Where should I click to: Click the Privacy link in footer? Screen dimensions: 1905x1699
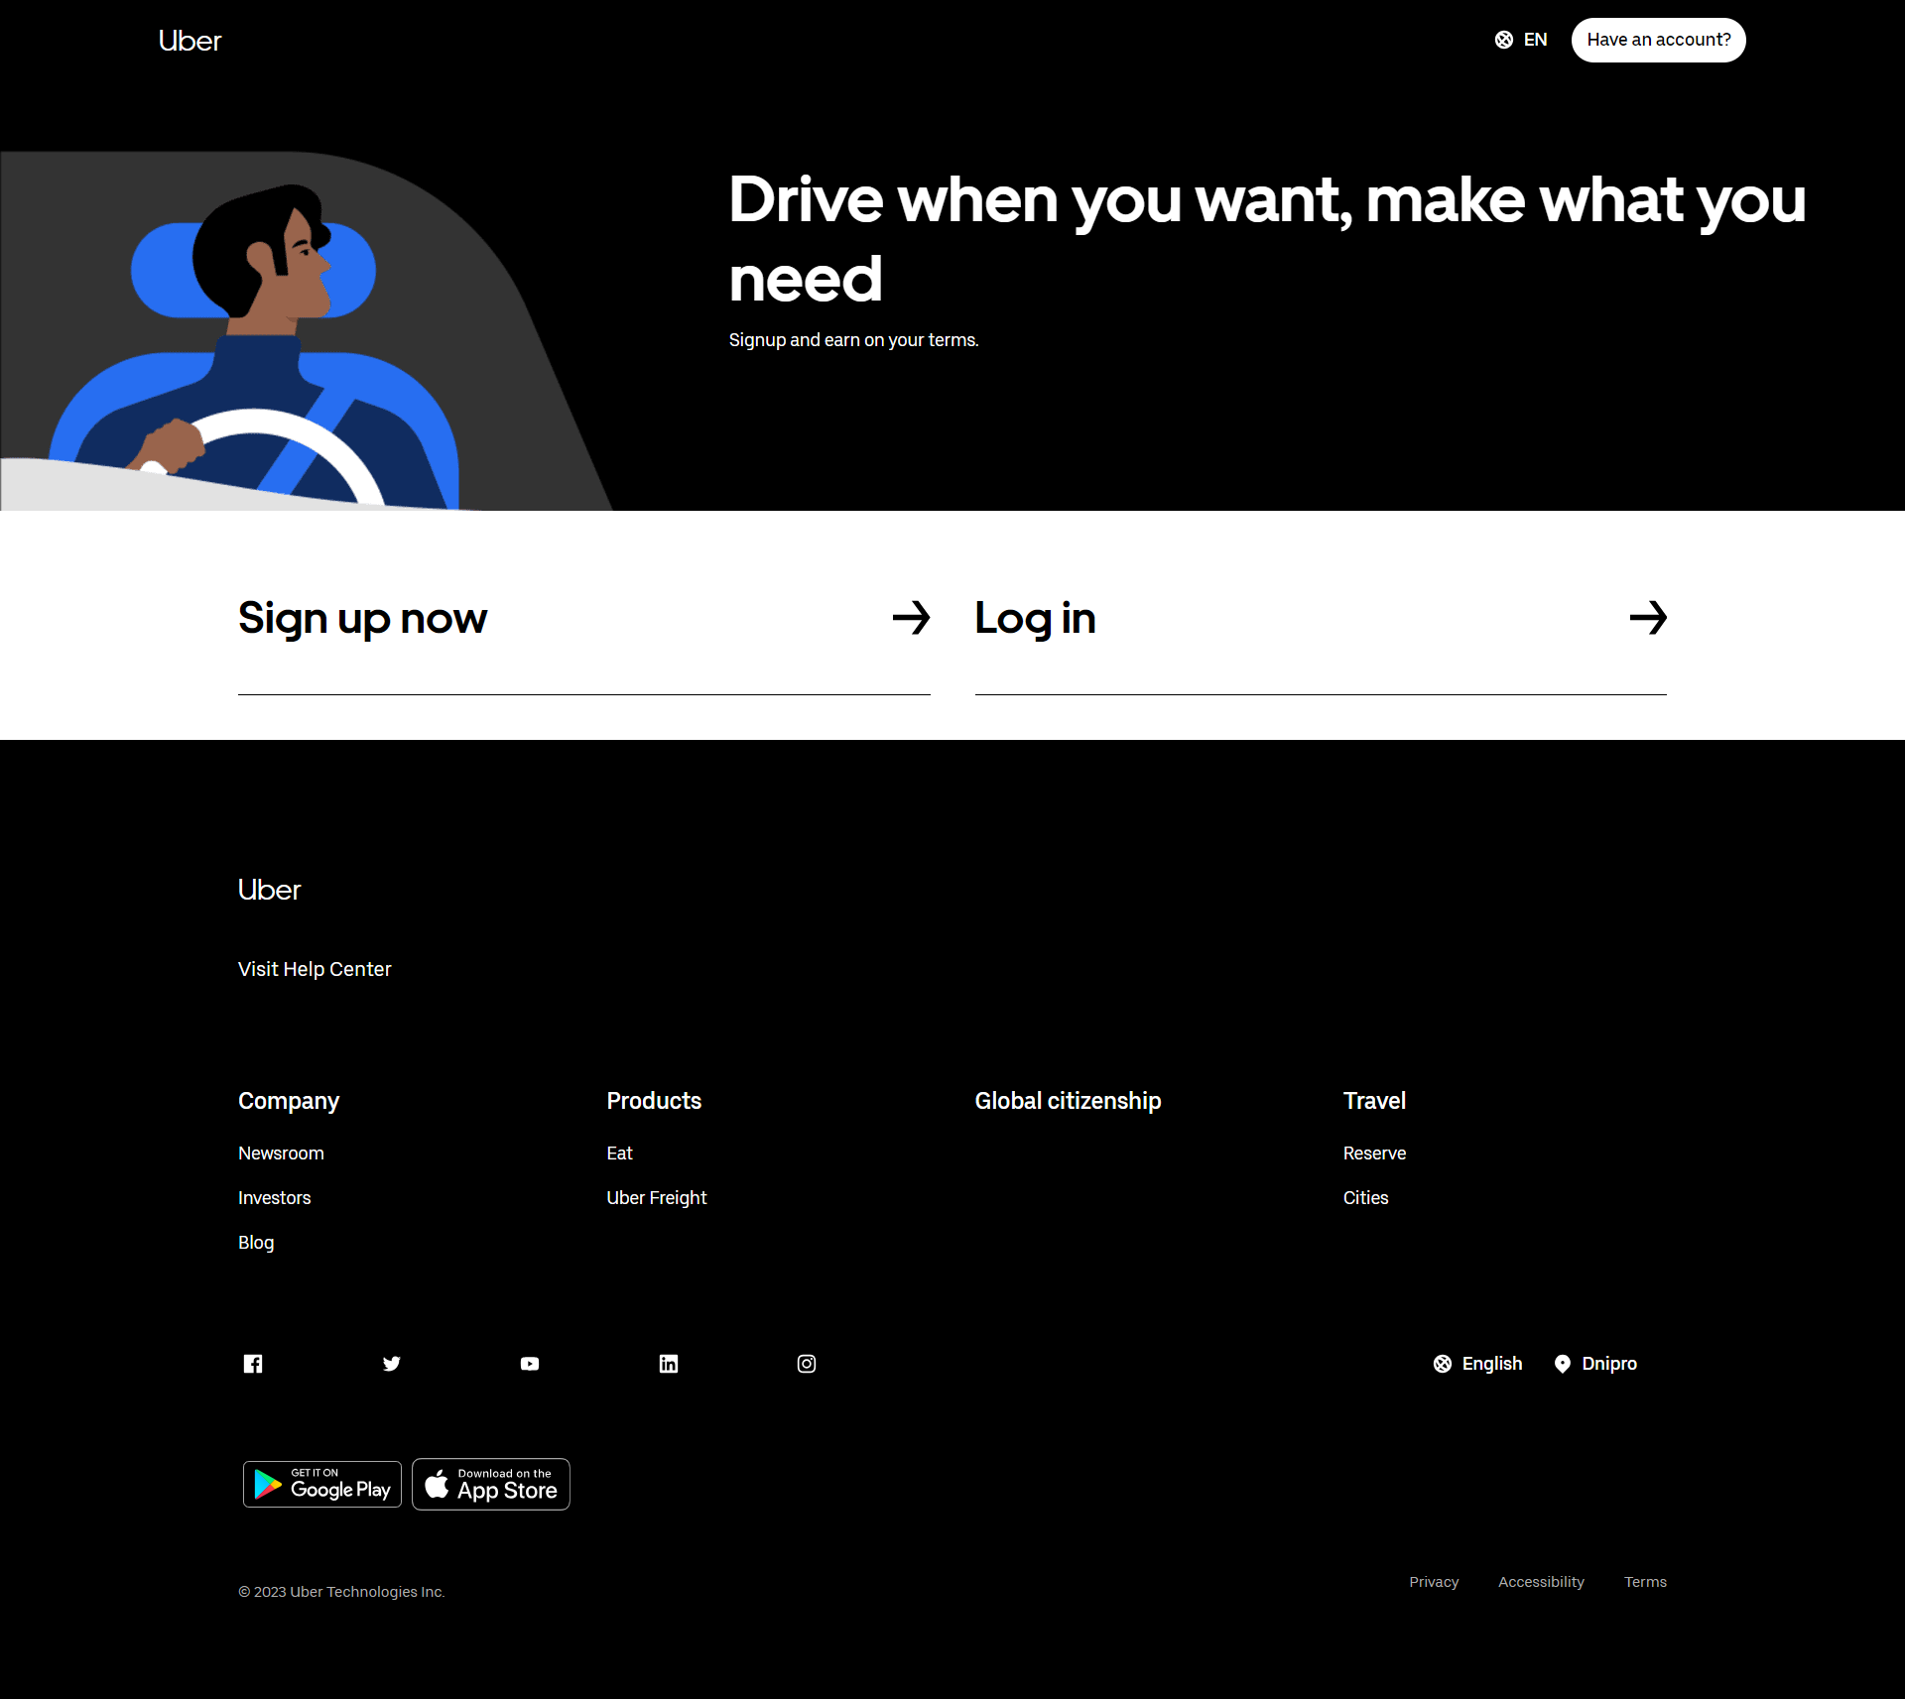(x=1434, y=1583)
